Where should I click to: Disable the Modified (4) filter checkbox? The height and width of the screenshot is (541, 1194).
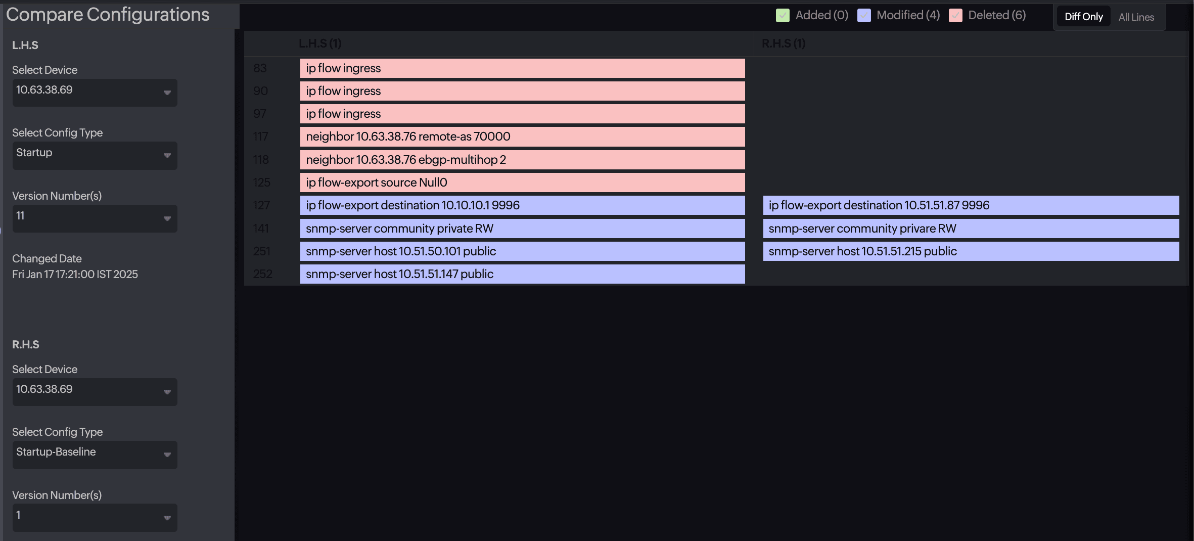(x=864, y=15)
